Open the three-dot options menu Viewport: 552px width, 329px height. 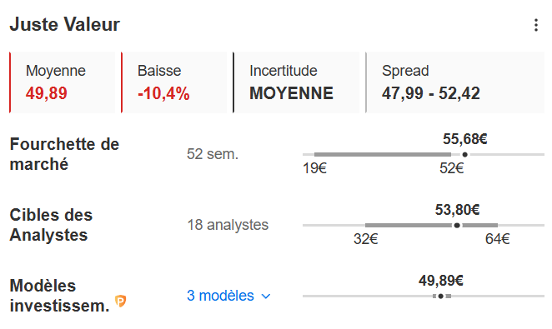(536, 25)
